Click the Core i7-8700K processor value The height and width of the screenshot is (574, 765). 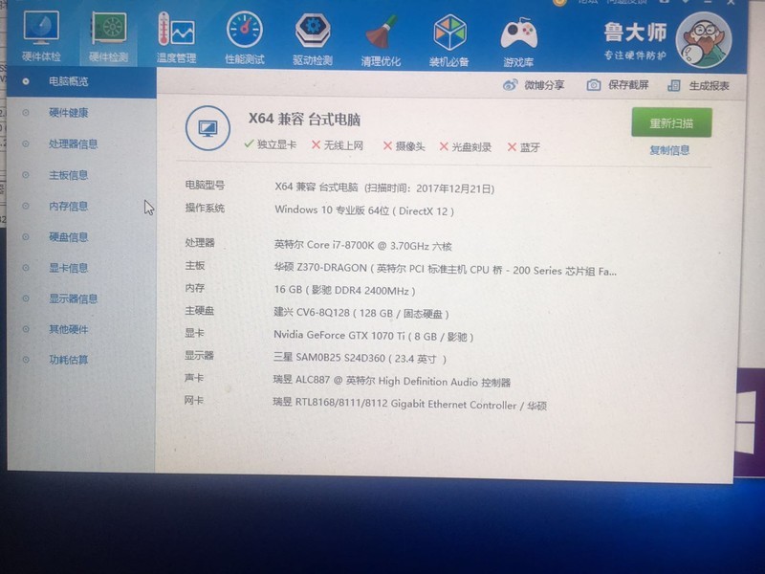362,245
